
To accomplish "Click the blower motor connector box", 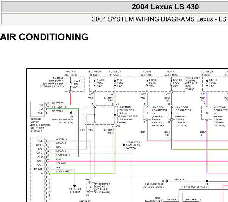I will coord(37,109).
